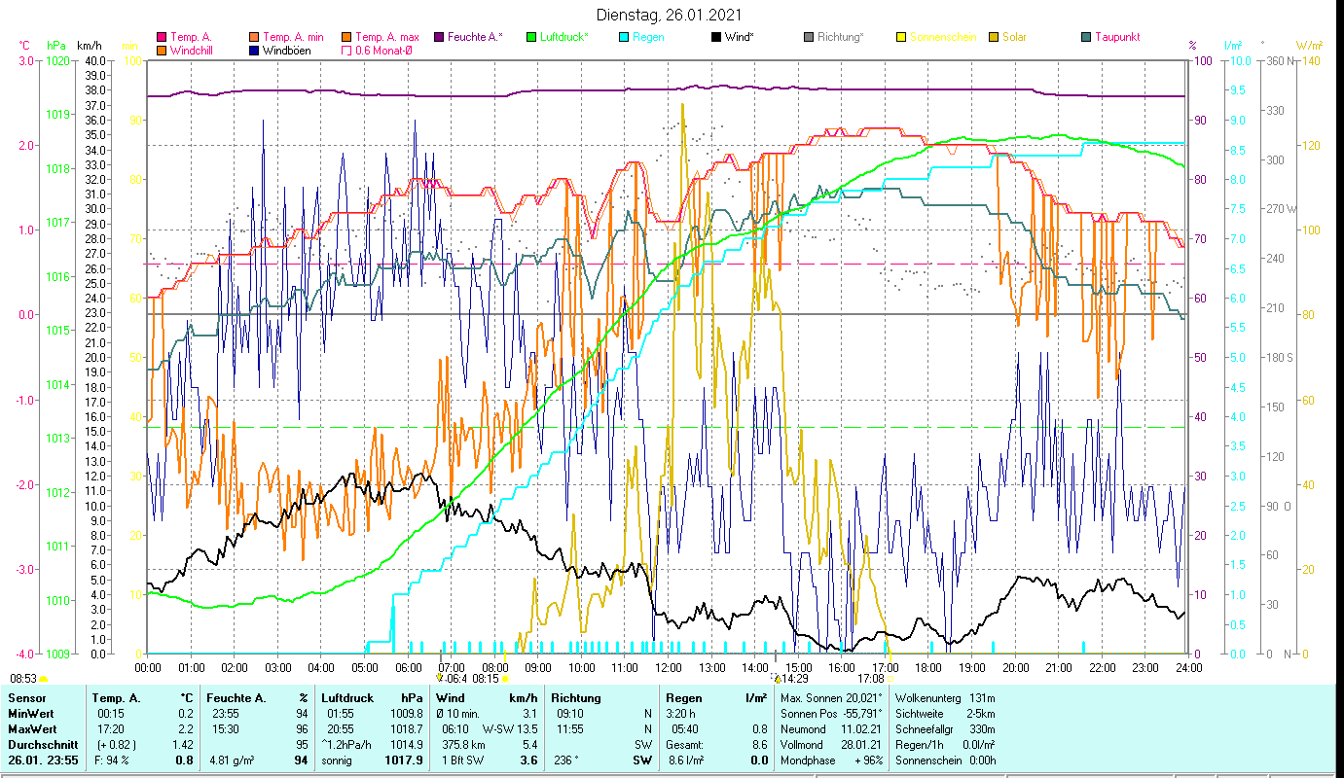The width and height of the screenshot is (1344, 778).
Task: Click the chart title Dienstag, 26.01.2021
Action: [x=672, y=15]
